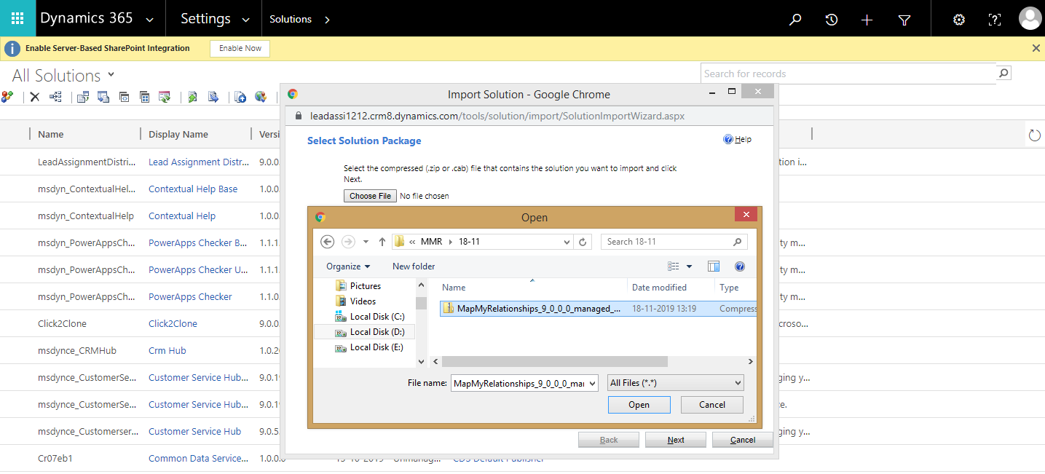The image size is (1045, 474).
Task: Open recent locations dropdown arrow
Action: (366, 242)
